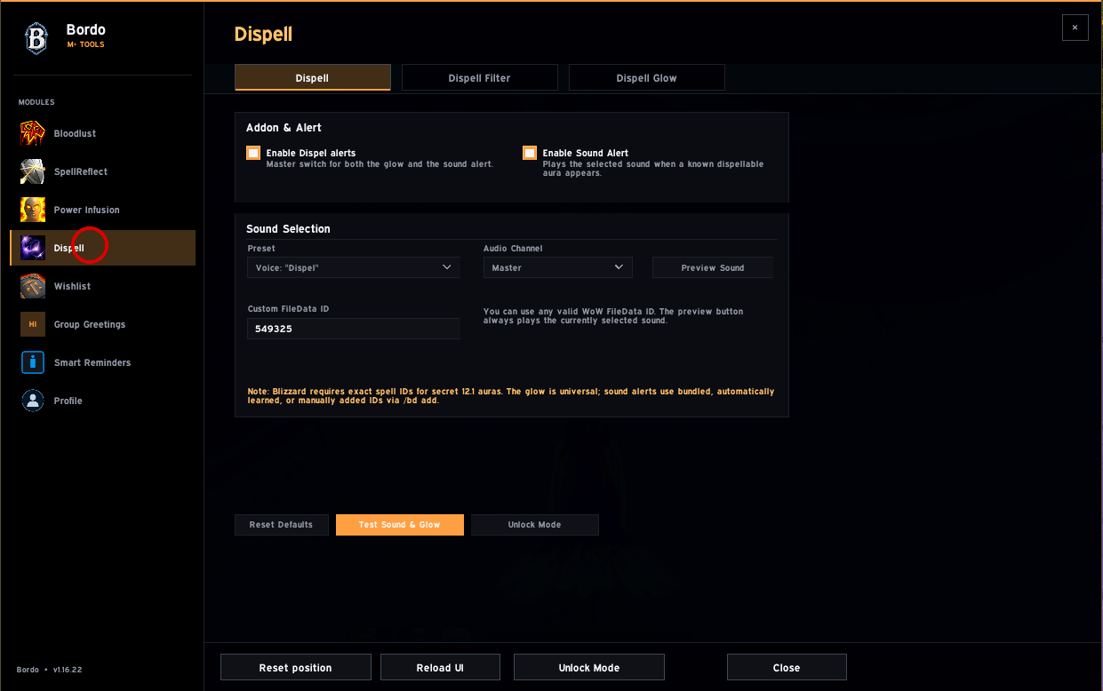Select the Power Infusion module label
Viewport: 1103px width, 691px height.
point(86,210)
